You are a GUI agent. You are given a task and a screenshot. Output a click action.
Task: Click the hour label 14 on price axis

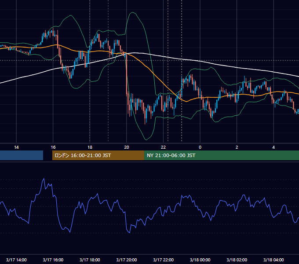16,147
